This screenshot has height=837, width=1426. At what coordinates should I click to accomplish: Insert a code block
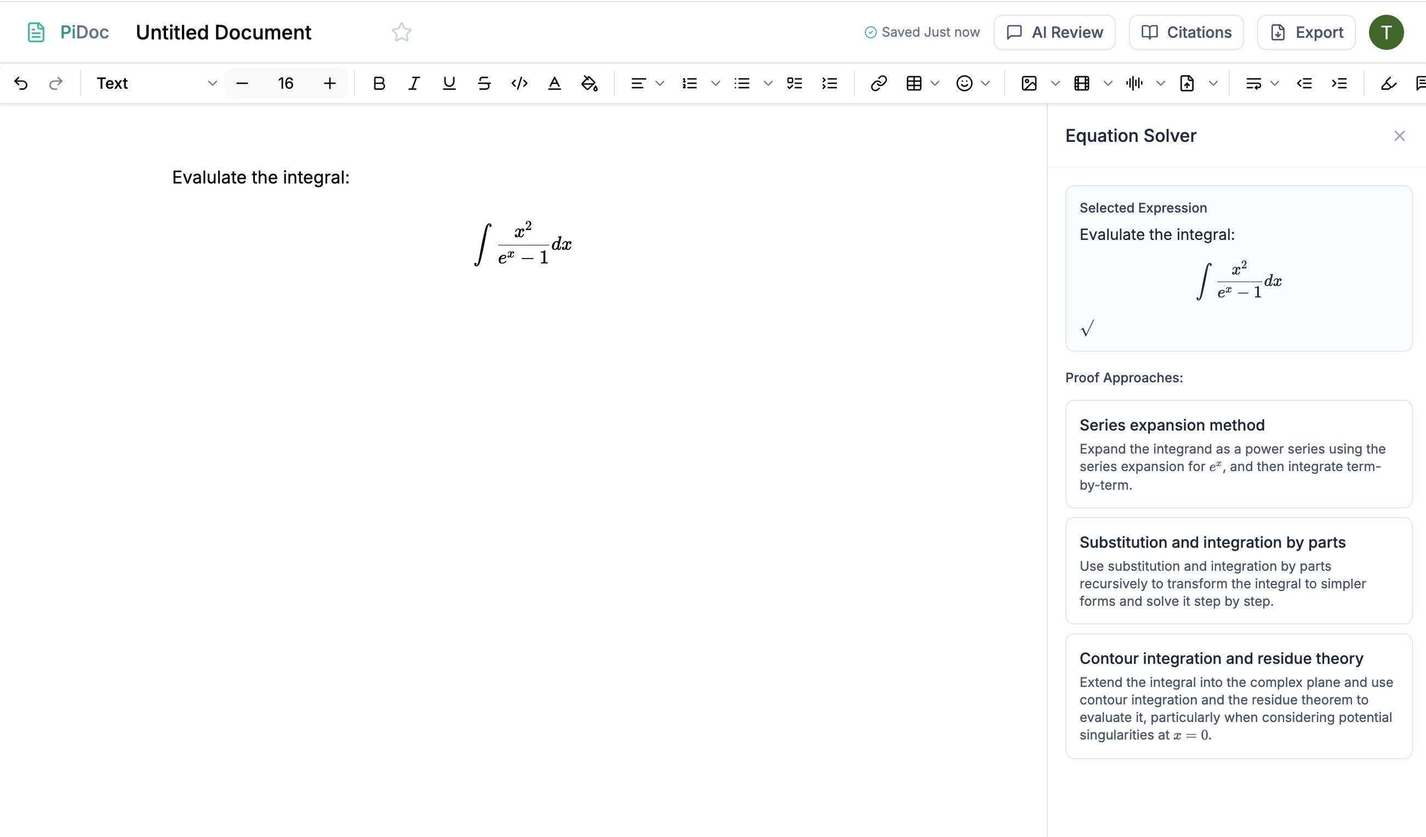(520, 83)
